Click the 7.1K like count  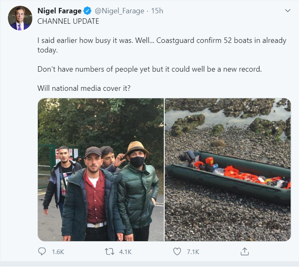coord(193,252)
